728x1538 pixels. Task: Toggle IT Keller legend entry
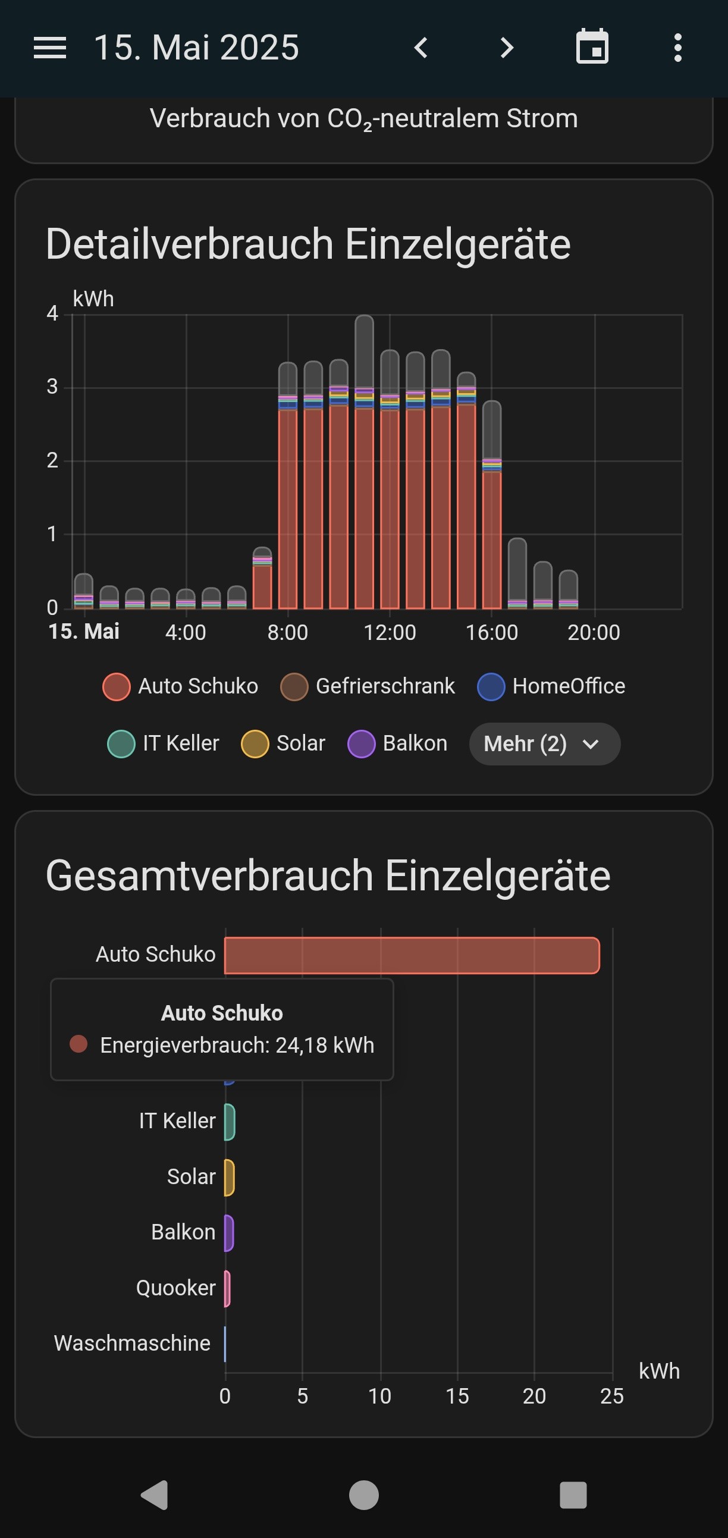click(x=164, y=744)
